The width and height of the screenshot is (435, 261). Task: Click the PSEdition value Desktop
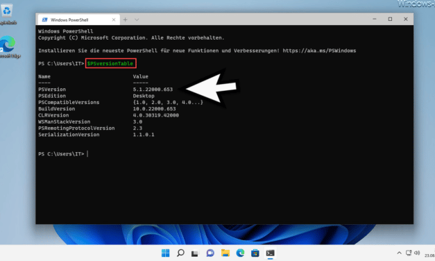click(x=144, y=96)
